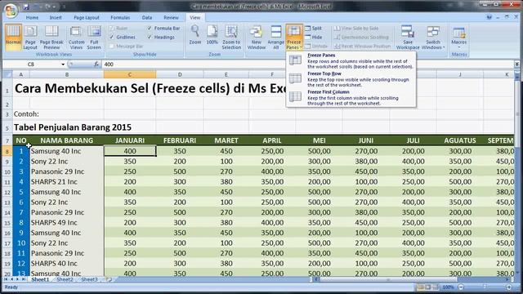
Task: Click the function fx icon
Action: click(96, 64)
